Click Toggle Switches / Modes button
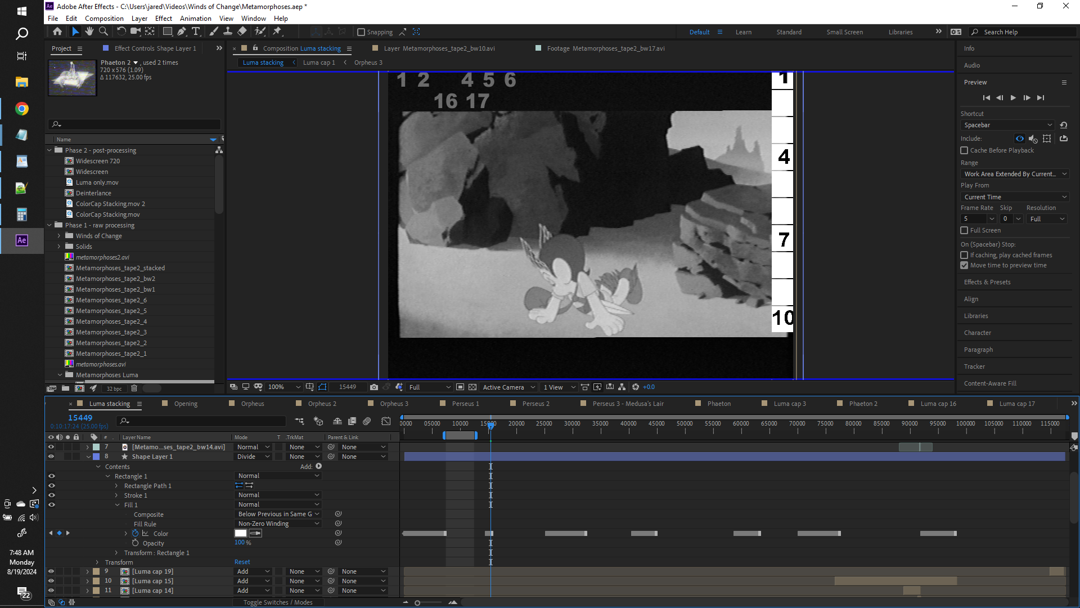1080x608 pixels. coord(278,602)
